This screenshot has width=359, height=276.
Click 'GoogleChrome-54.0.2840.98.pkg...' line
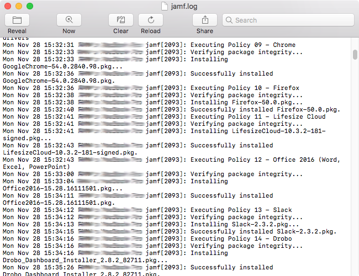pyautogui.click(x=62, y=66)
